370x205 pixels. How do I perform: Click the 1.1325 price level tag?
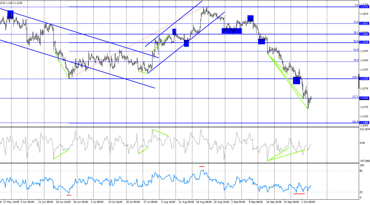point(364,79)
